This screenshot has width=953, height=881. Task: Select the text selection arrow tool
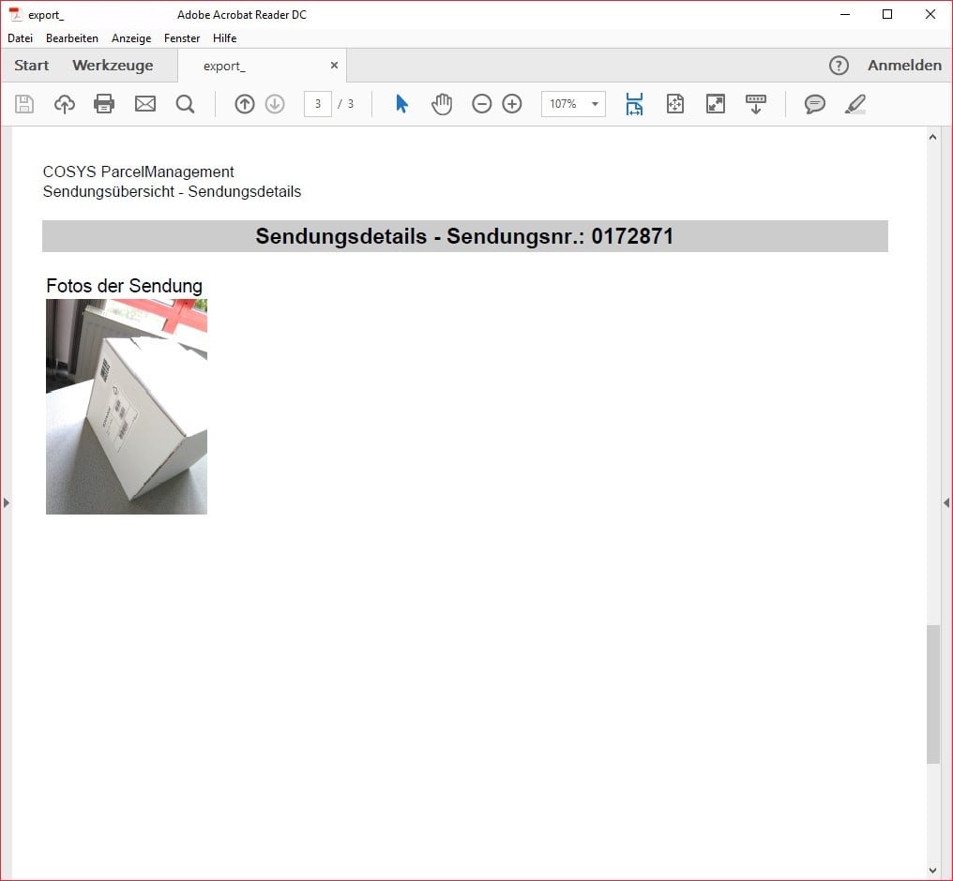401,104
